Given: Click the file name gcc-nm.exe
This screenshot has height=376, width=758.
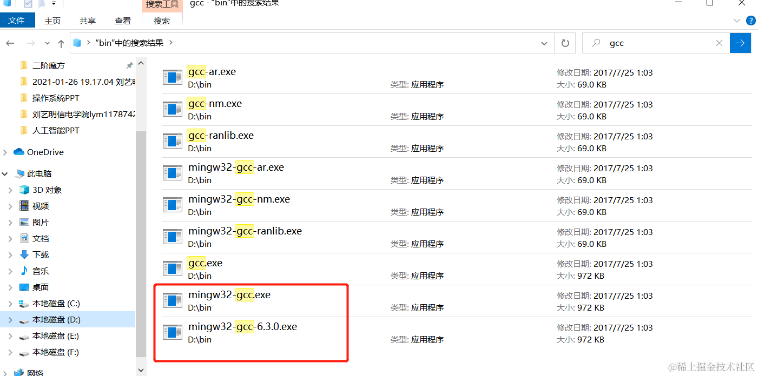Looking at the screenshot, I should tap(215, 104).
